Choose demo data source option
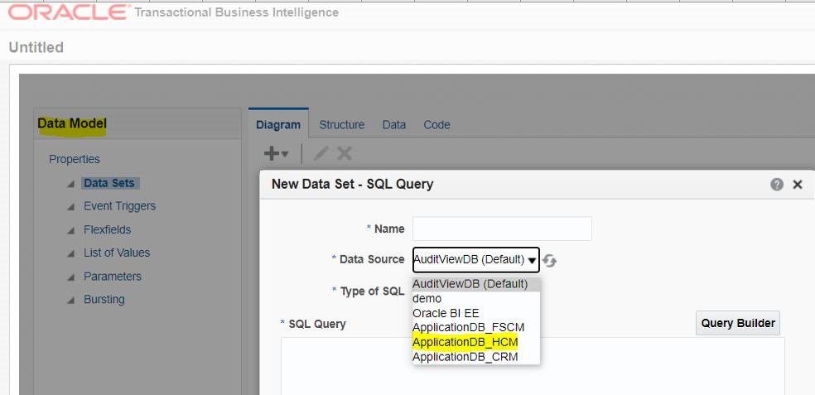 click(x=476, y=298)
